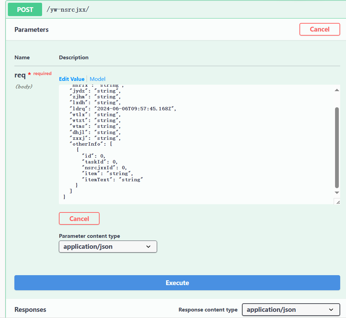Switch to Model tab
Screen dimensions: 346x318
coord(98,79)
